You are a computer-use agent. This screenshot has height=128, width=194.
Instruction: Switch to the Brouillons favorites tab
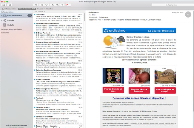coord(50,9)
